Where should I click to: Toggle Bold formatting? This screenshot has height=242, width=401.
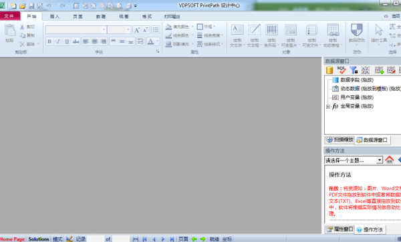click(49, 41)
